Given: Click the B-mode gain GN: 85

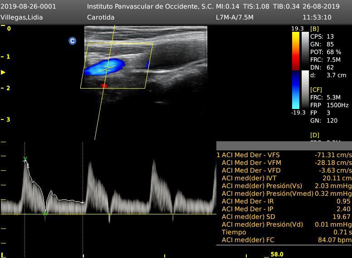Looking at the screenshot, I should point(322,44).
